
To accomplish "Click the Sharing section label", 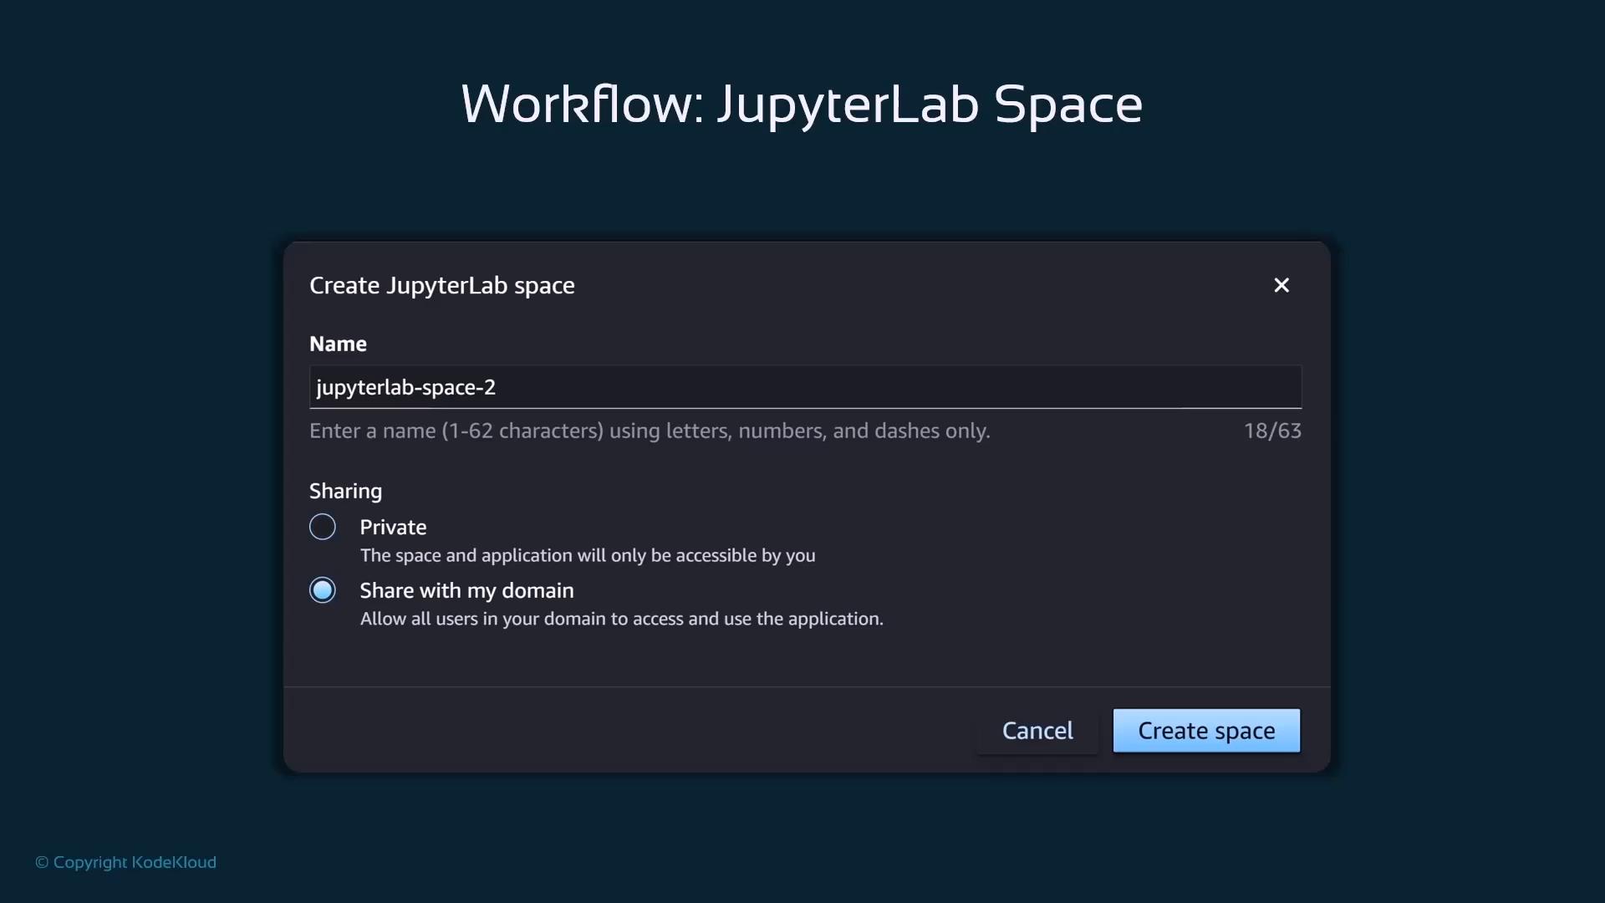I will click(345, 491).
